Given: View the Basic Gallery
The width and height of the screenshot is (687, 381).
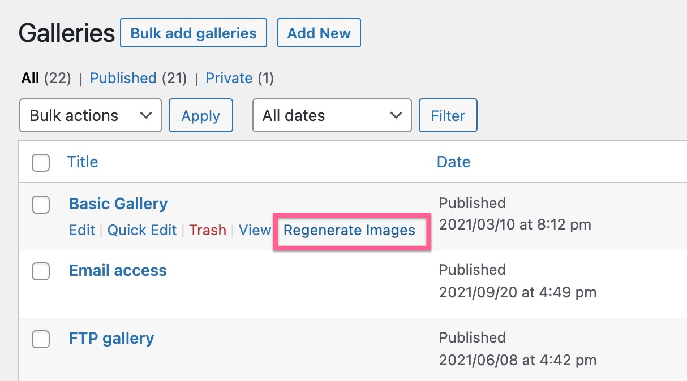Looking at the screenshot, I should point(255,230).
